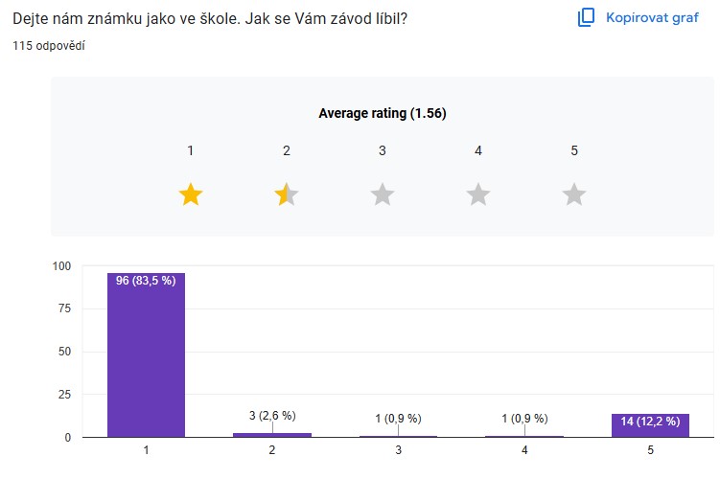Select the fourth gray star
This screenshot has width=720, height=502.
[x=478, y=194]
